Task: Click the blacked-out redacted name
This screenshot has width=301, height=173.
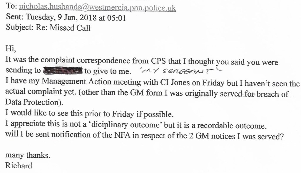Action: 62,70
